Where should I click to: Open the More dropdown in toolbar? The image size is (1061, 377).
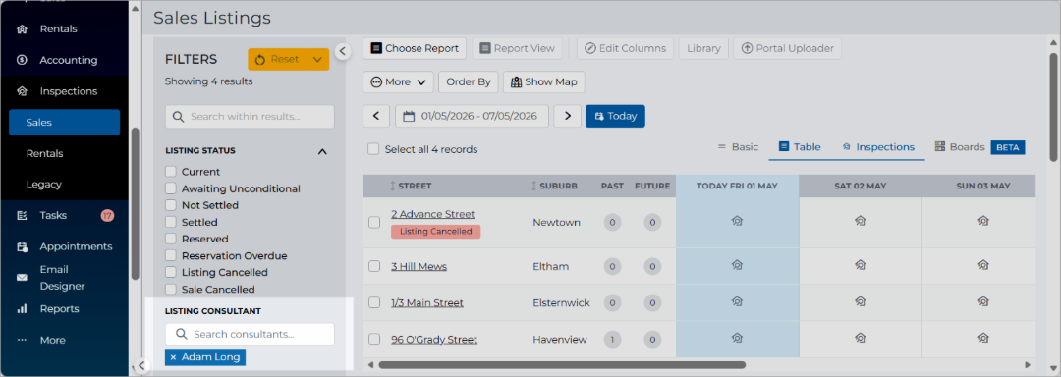(x=398, y=81)
